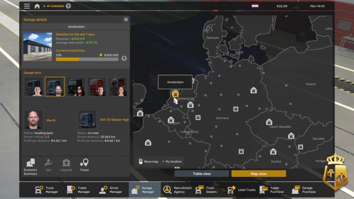Click the Amsterdam map tooltip label
The width and height of the screenshot is (354, 199).
175,82
